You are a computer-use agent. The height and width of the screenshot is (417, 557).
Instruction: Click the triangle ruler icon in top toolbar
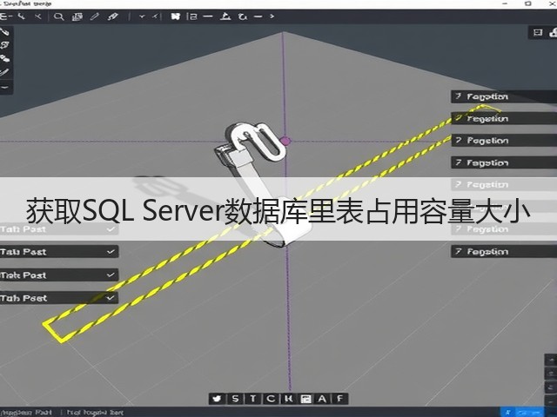[x=225, y=17]
